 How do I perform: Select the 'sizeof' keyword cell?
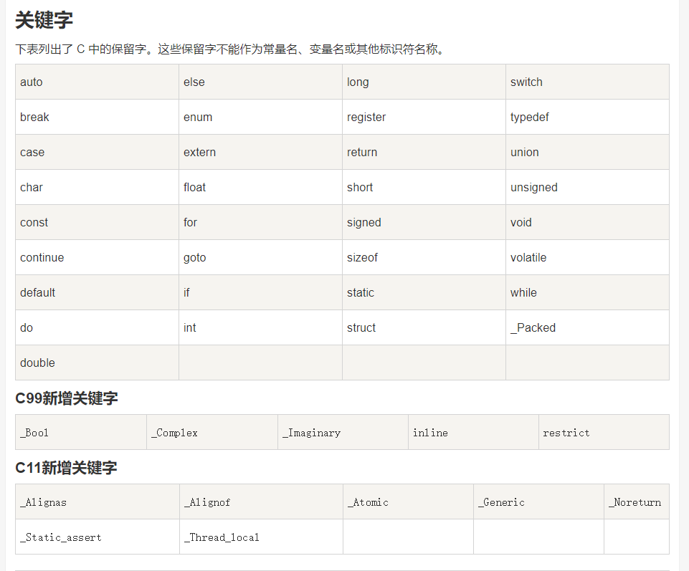click(x=362, y=257)
